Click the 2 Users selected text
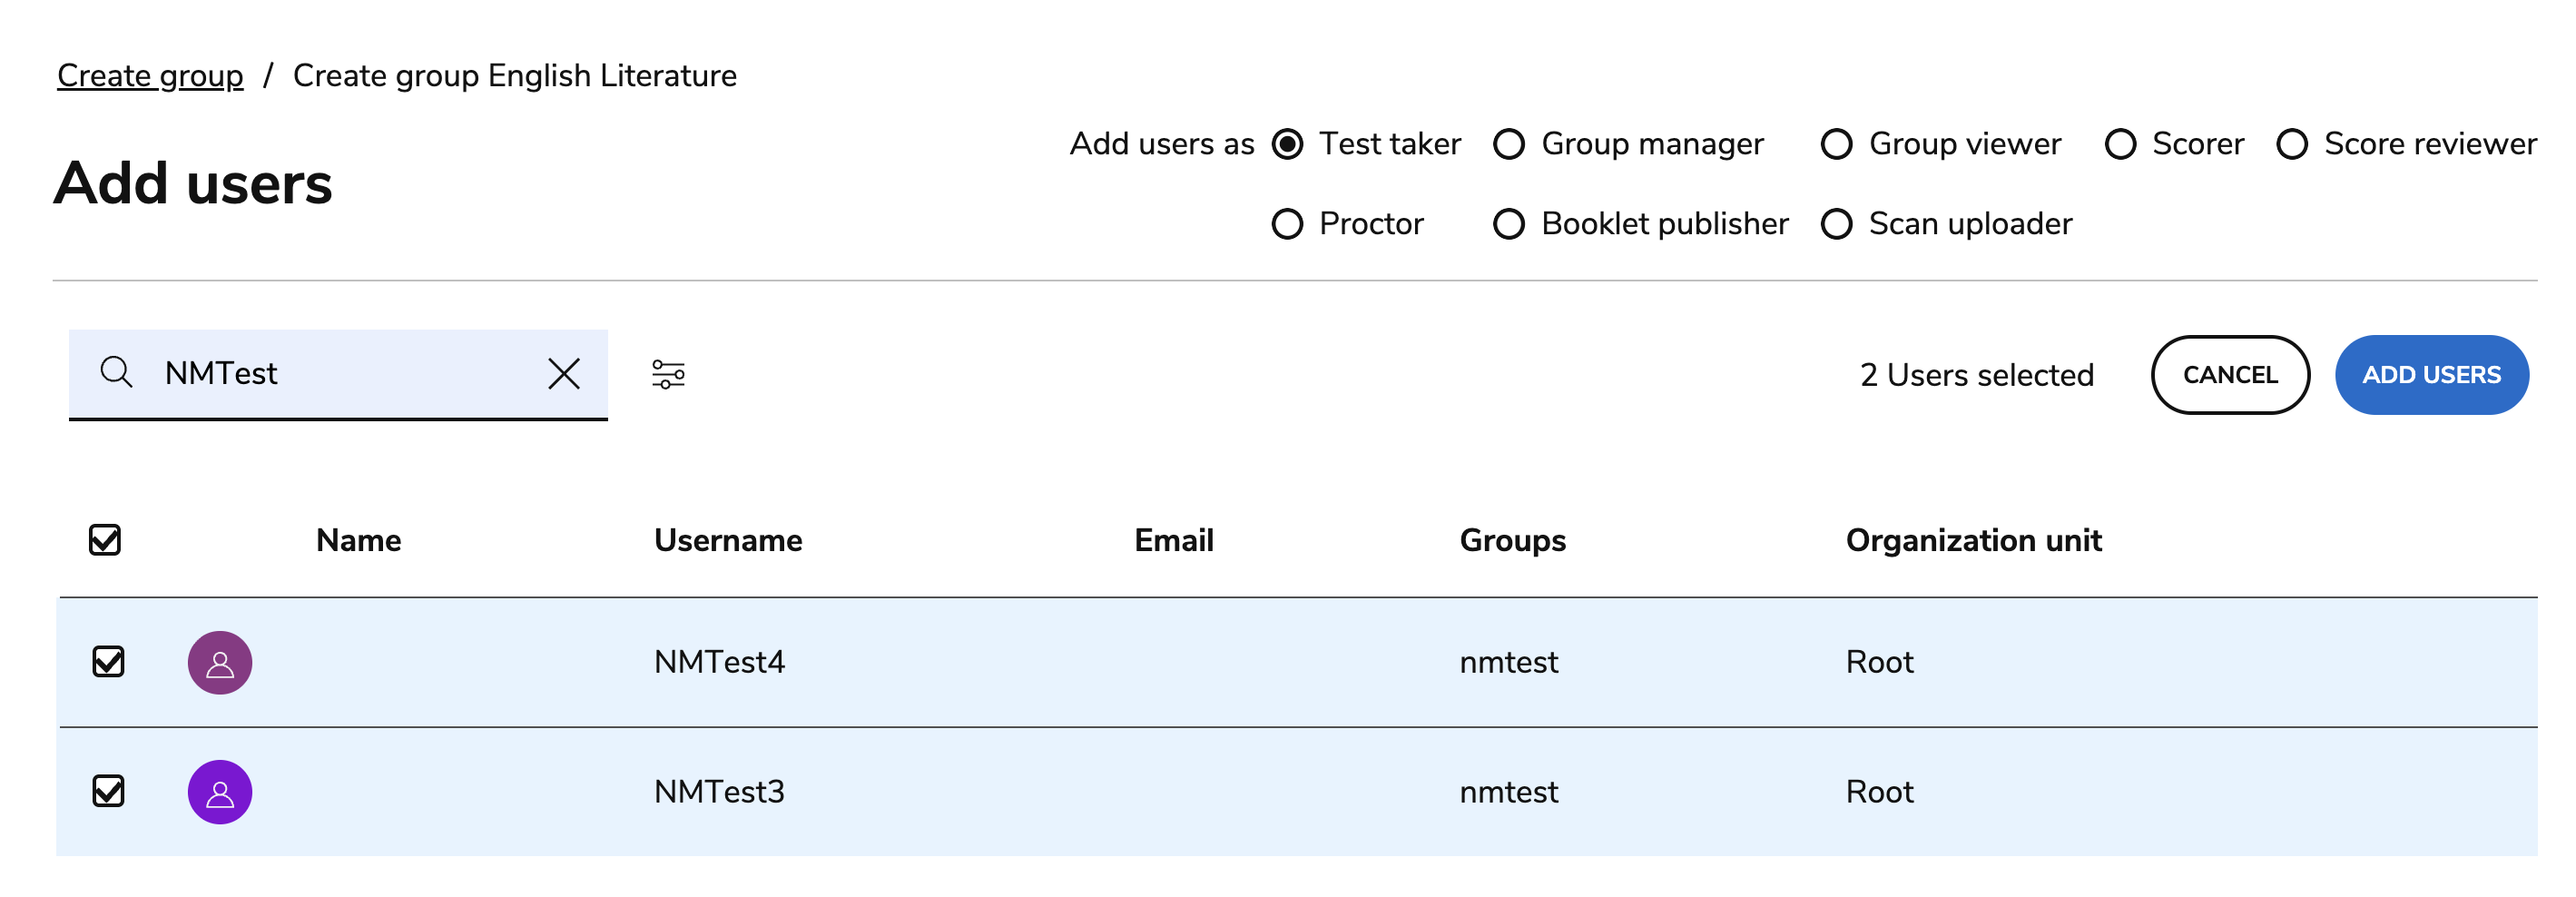 pos(1976,375)
